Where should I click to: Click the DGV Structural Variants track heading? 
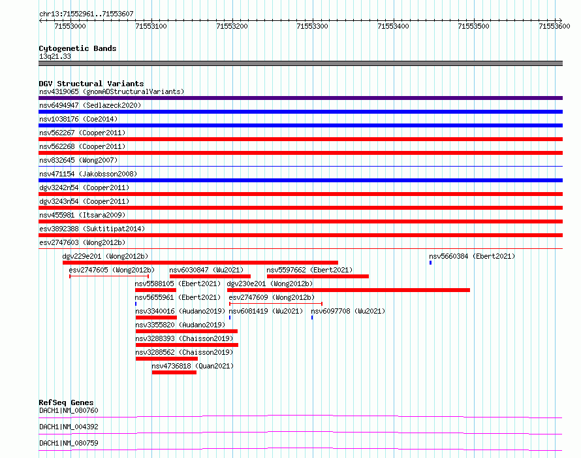91,84
